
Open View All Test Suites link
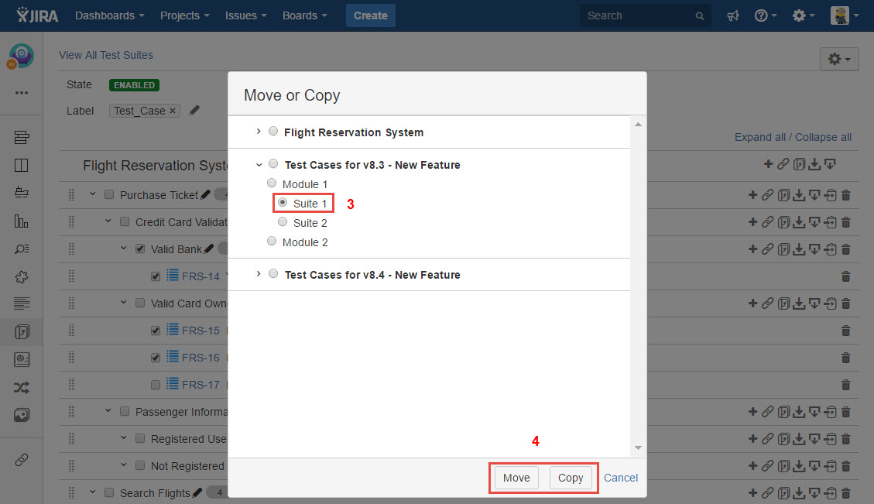point(106,55)
